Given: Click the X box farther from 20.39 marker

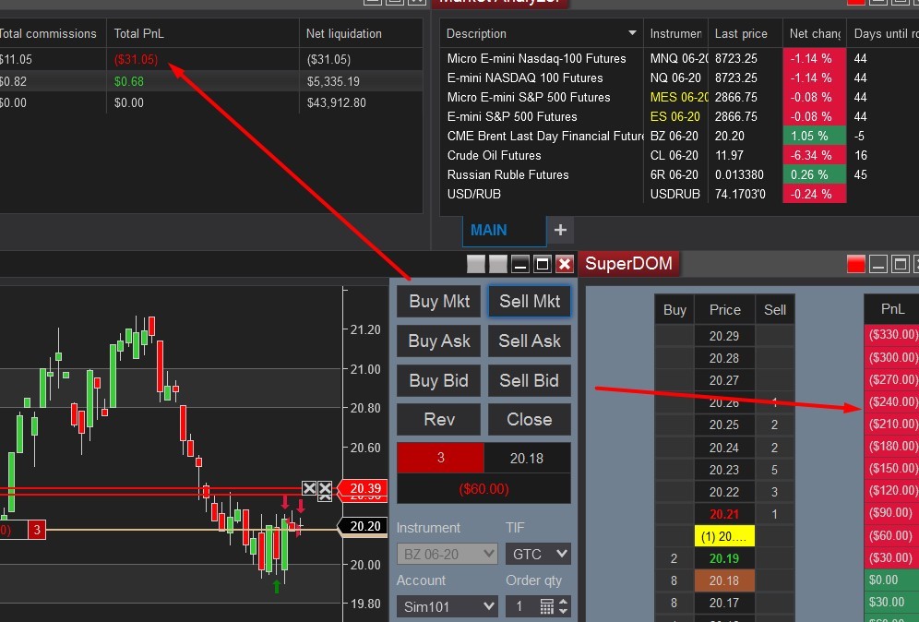Looking at the screenshot, I should 309,488.
